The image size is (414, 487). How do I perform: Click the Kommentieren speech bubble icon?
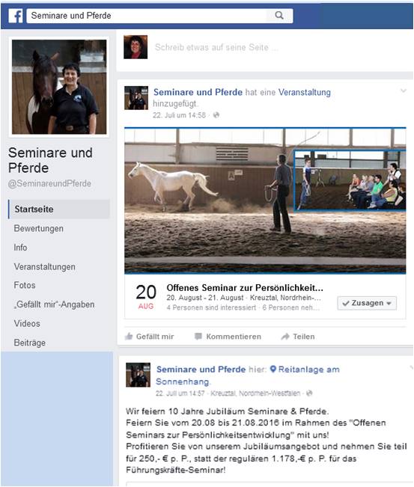pyautogui.click(x=198, y=337)
